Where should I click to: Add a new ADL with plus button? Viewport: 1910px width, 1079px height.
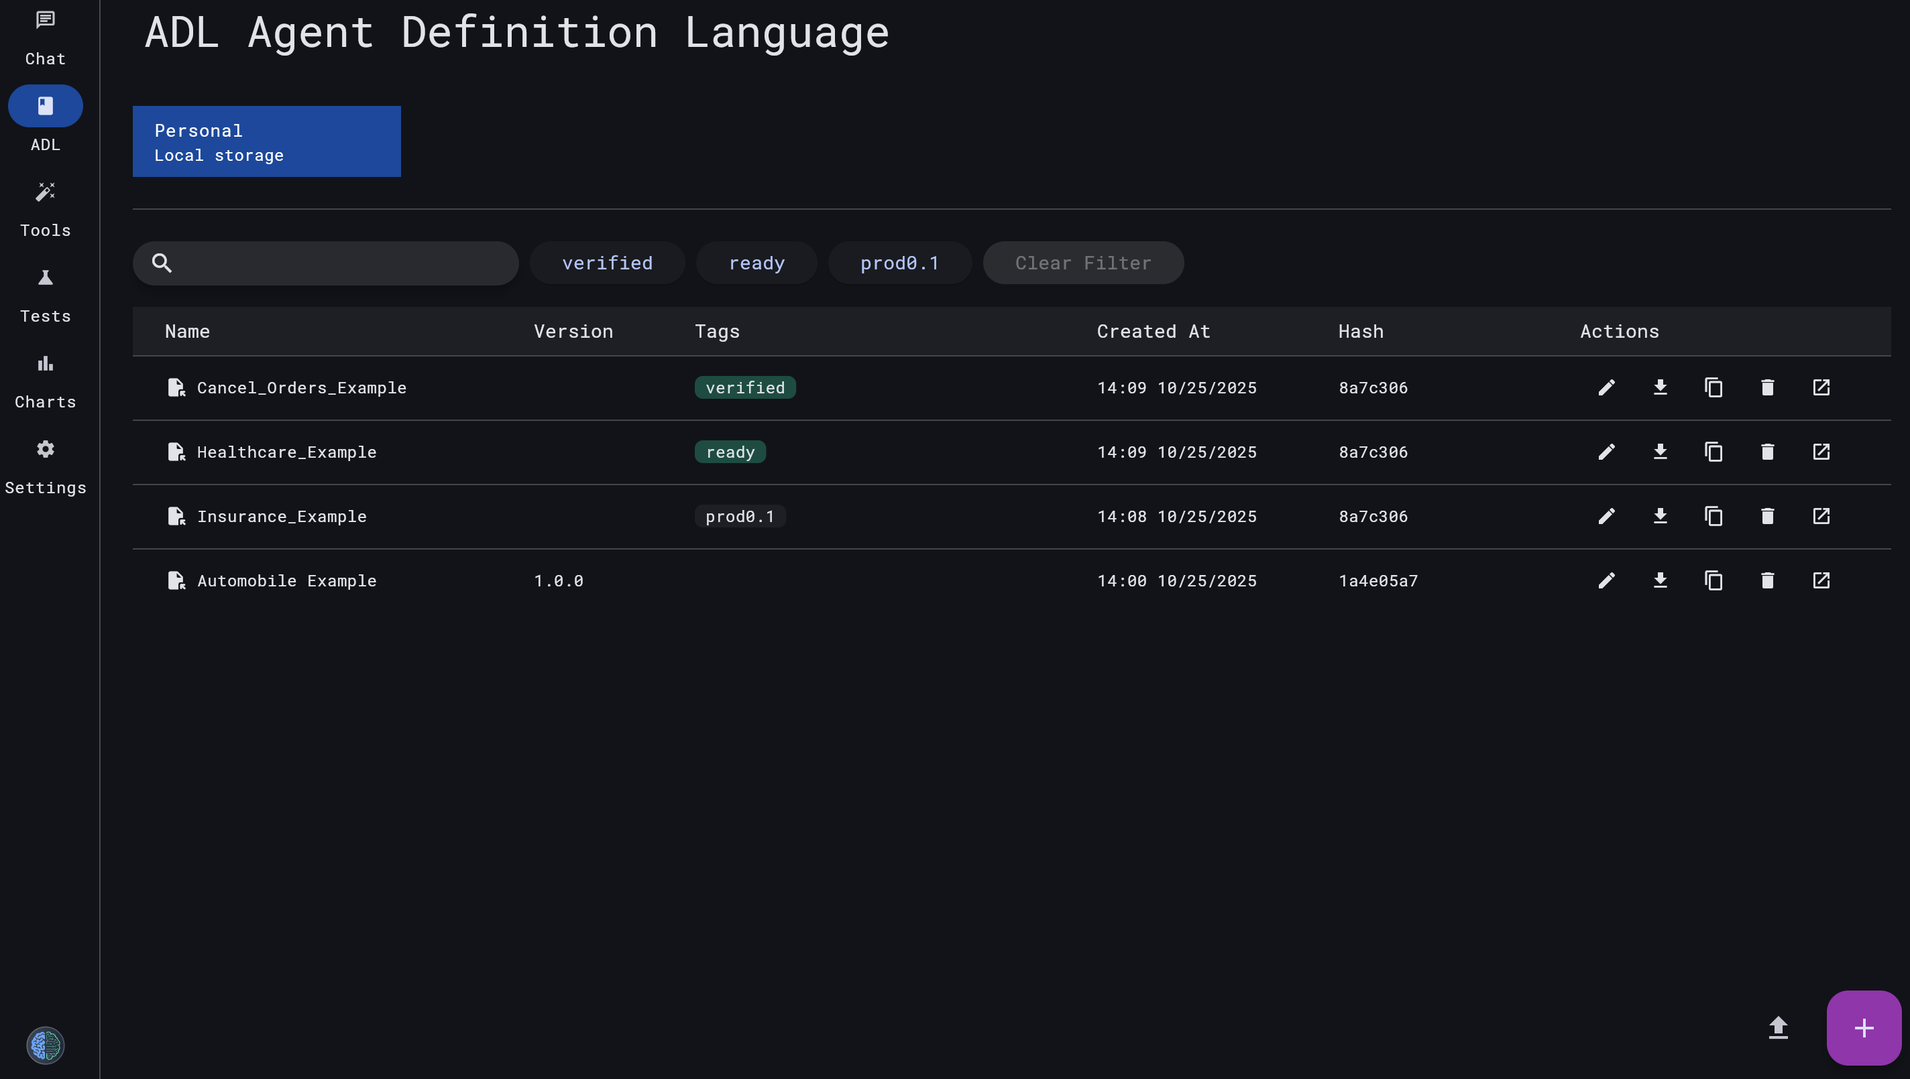pos(1863,1028)
